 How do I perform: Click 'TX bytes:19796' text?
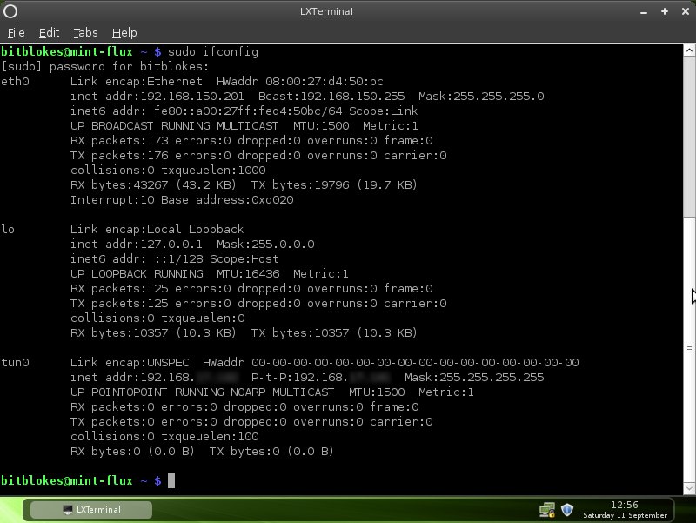[x=300, y=185]
